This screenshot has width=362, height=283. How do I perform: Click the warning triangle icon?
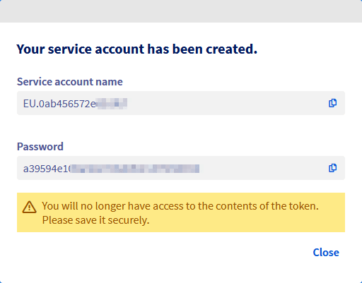click(29, 207)
